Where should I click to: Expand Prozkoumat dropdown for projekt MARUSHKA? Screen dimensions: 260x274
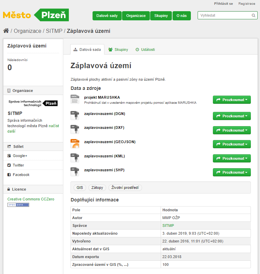coord(232,100)
